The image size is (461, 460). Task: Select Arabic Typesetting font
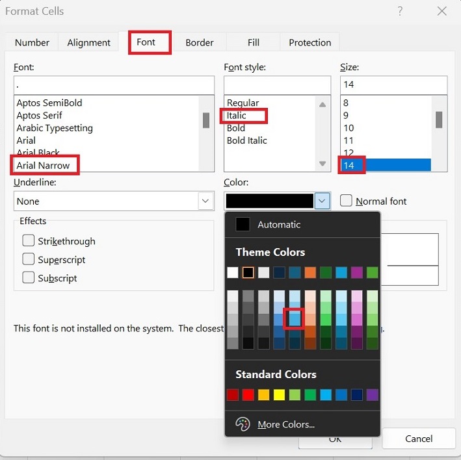[55, 128]
